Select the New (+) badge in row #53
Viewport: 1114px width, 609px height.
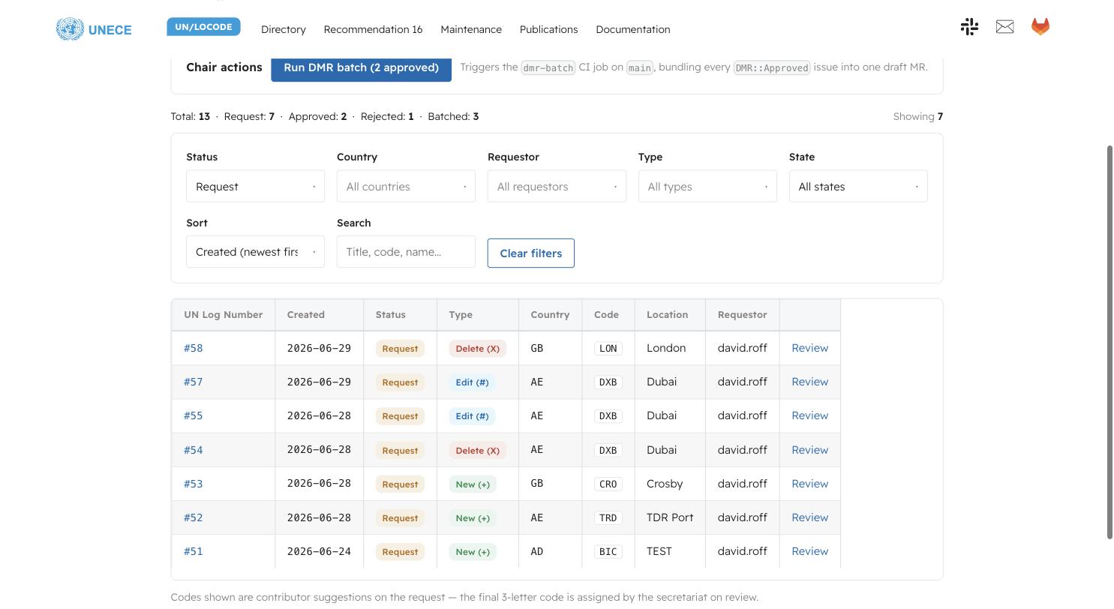(473, 484)
